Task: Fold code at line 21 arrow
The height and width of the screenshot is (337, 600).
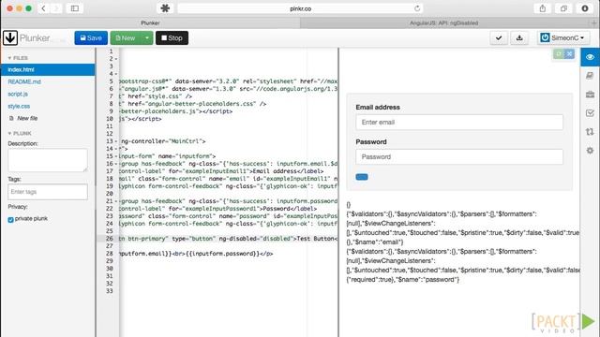Action: coord(116,201)
